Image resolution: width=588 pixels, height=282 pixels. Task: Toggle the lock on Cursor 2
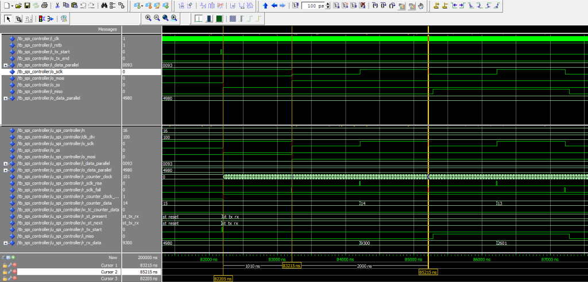tap(5, 272)
